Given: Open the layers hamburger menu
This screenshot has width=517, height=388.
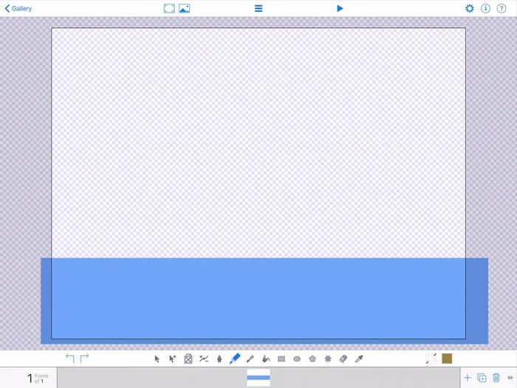Looking at the screenshot, I should [x=258, y=9].
